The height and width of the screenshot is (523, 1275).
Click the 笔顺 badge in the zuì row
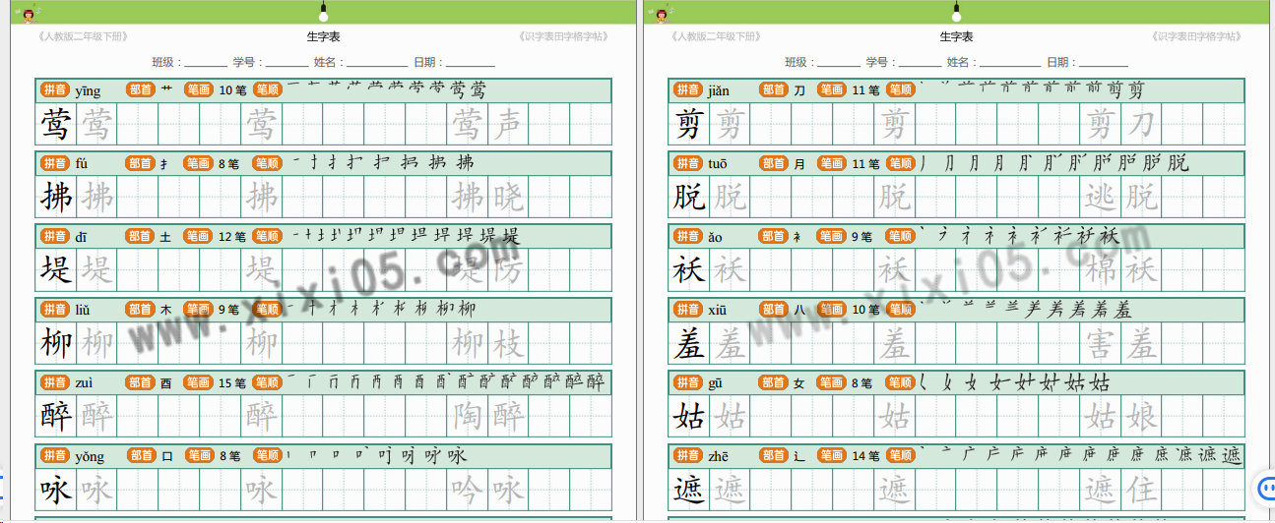coord(267,382)
